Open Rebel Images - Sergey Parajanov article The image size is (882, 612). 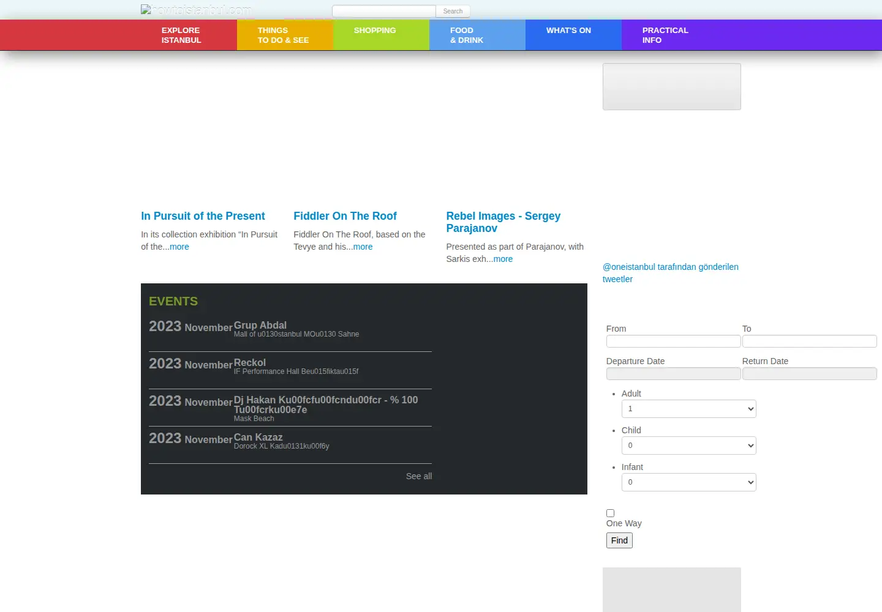coord(503,222)
